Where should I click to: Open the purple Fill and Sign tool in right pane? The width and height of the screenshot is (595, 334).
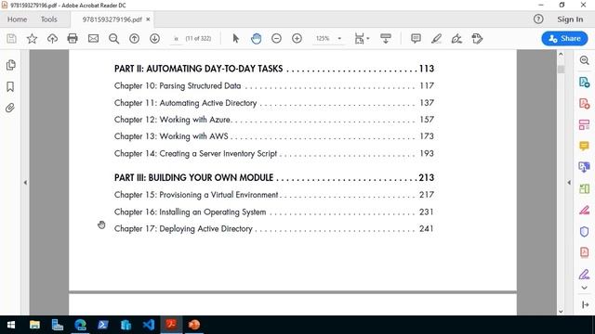click(585, 274)
